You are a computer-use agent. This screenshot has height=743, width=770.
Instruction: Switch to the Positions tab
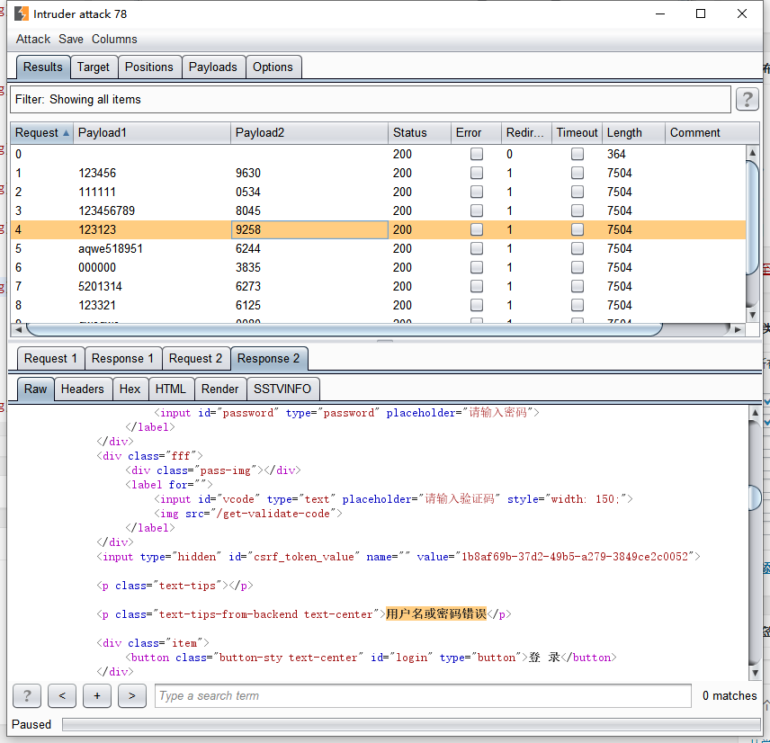coord(148,67)
